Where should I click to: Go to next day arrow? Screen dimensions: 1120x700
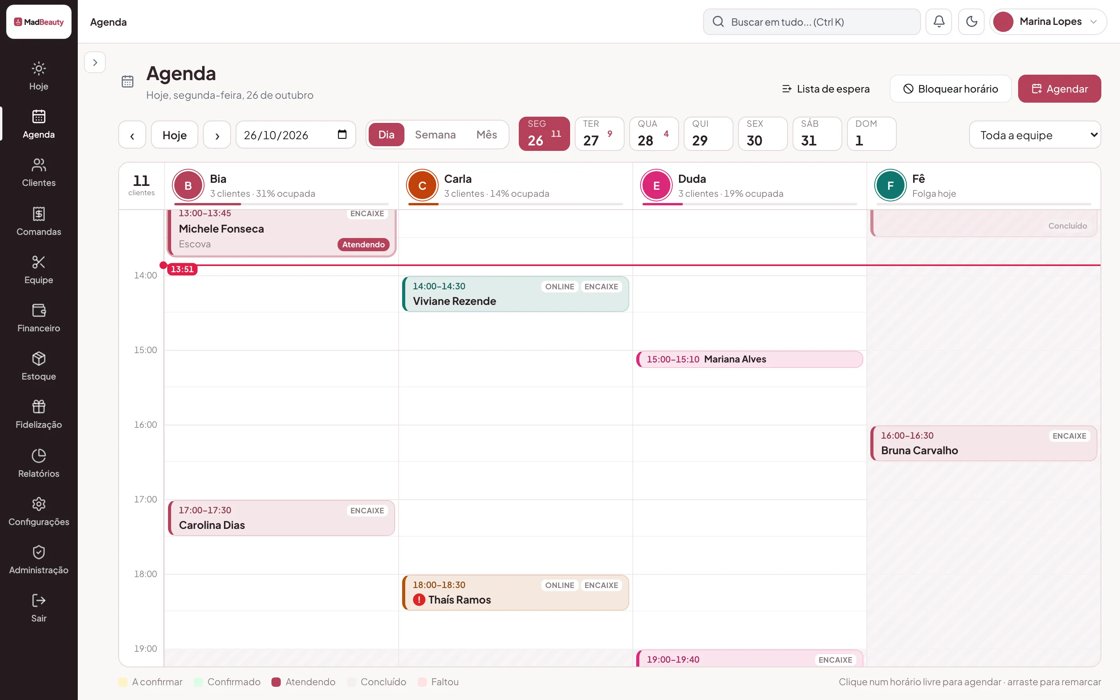(217, 135)
